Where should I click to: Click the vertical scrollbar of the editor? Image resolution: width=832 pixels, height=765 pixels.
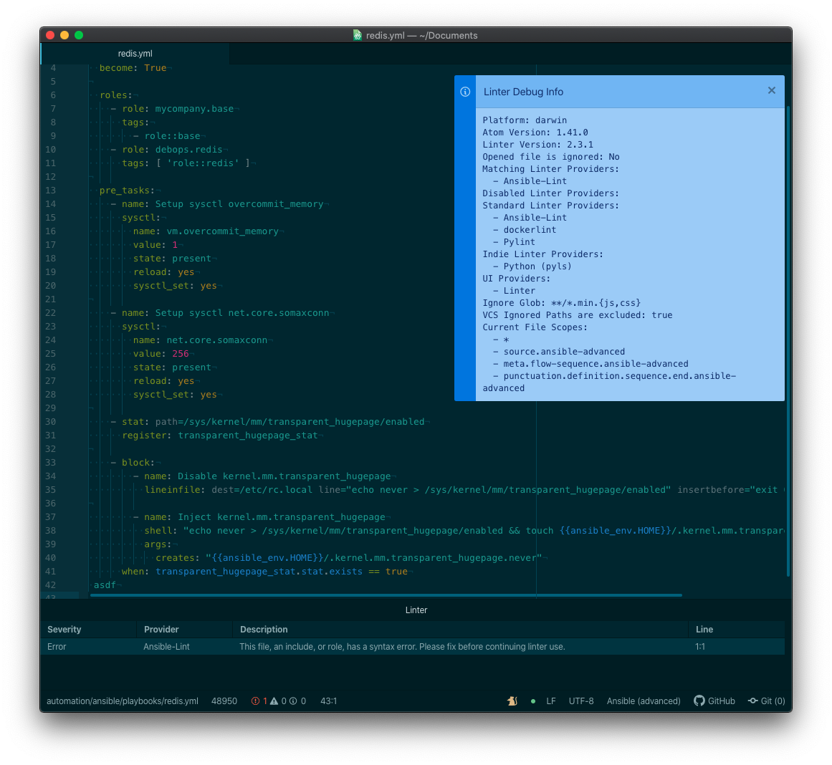click(x=788, y=342)
